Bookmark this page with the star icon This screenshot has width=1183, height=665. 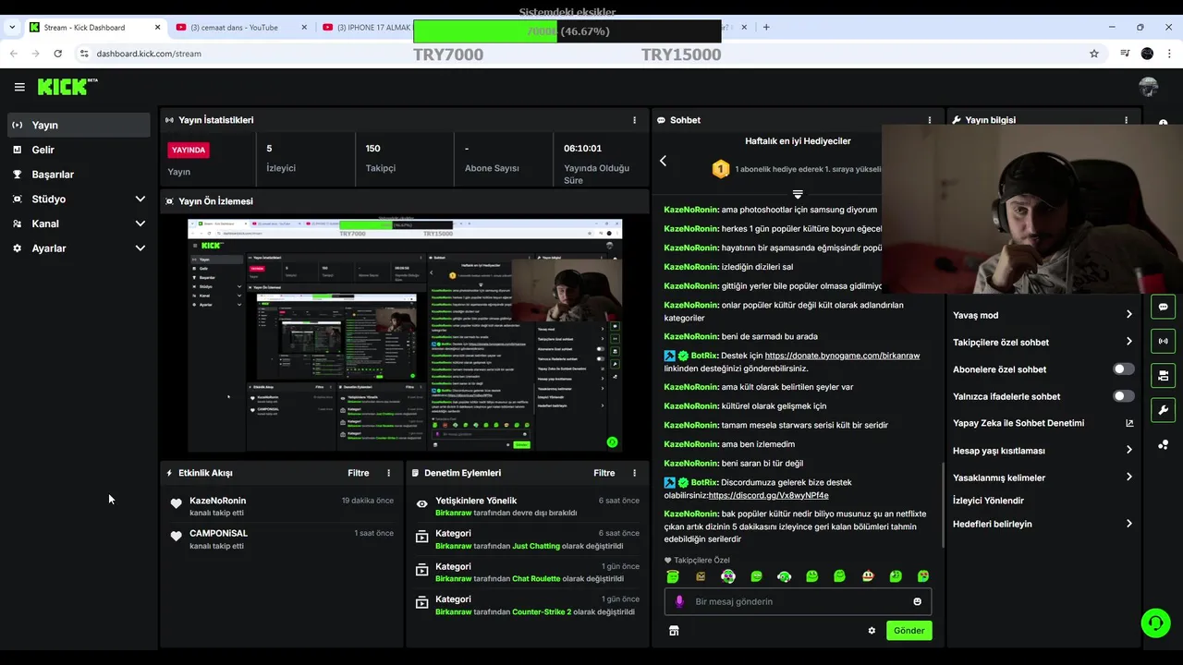(x=1094, y=54)
